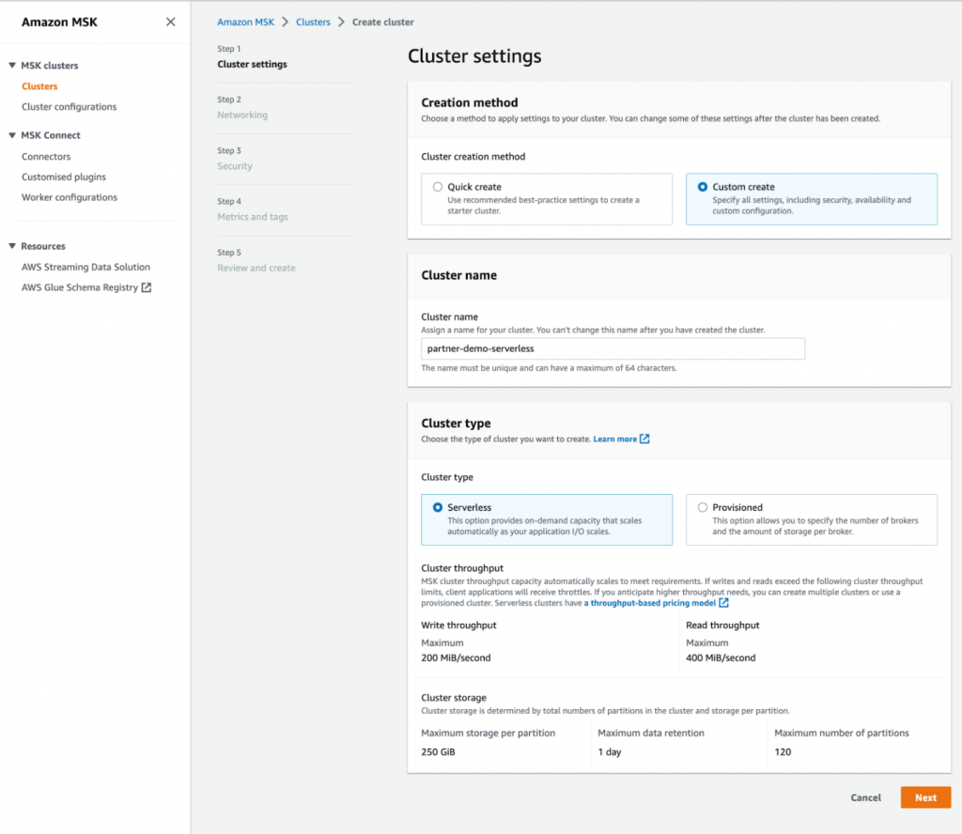This screenshot has width=962, height=834.
Task: Click the external link icon next to Learn more
Action: click(645, 438)
